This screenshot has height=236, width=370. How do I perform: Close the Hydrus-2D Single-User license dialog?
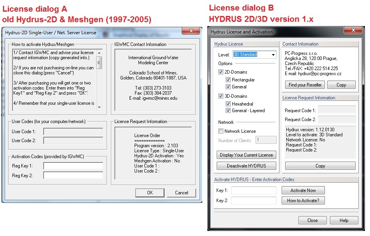(x=191, y=31)
